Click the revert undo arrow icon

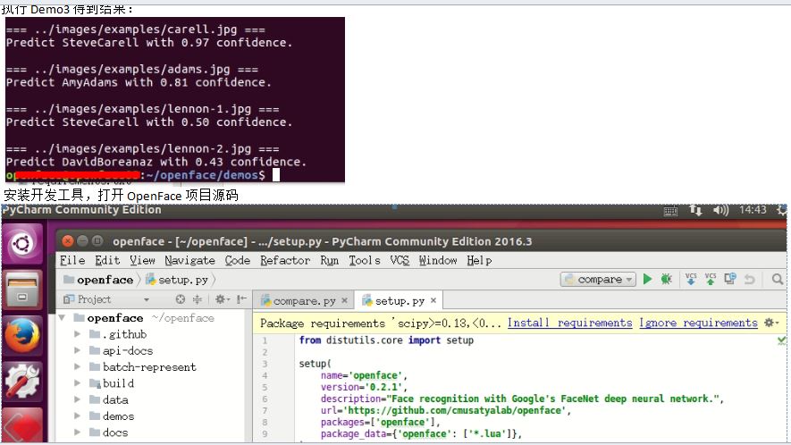point(750,279)
